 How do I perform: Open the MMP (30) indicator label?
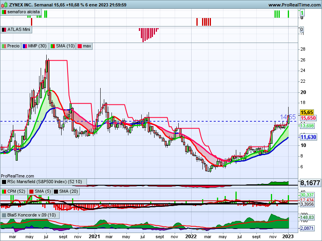(35, 46)
